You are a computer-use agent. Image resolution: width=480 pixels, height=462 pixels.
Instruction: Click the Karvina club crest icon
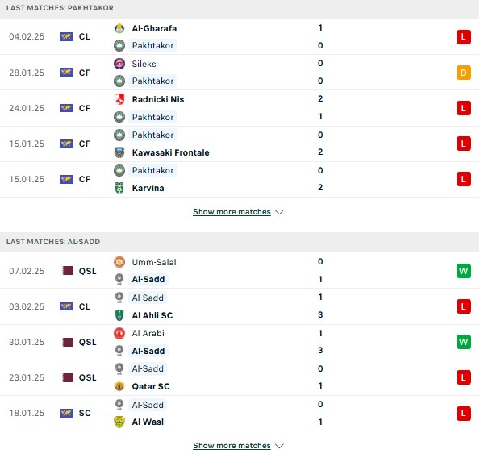click(119, 188)
